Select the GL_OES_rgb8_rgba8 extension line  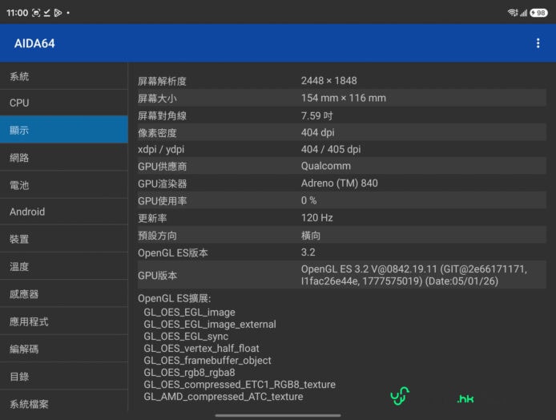(x=189, y=373)
